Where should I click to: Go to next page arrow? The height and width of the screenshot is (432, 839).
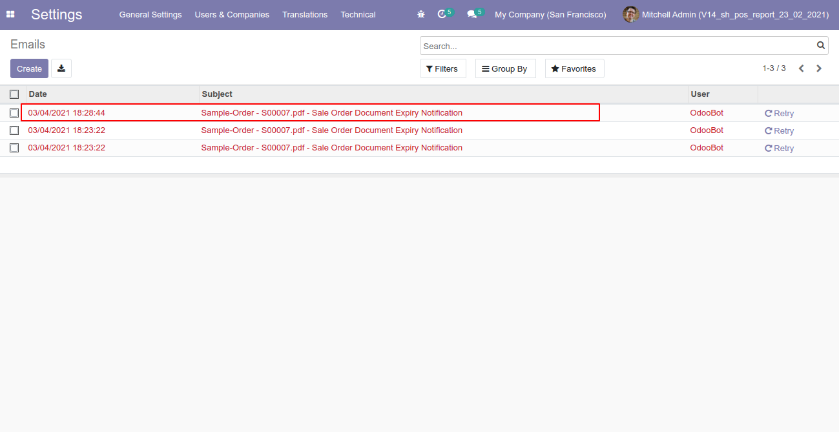tap(819, 68)
